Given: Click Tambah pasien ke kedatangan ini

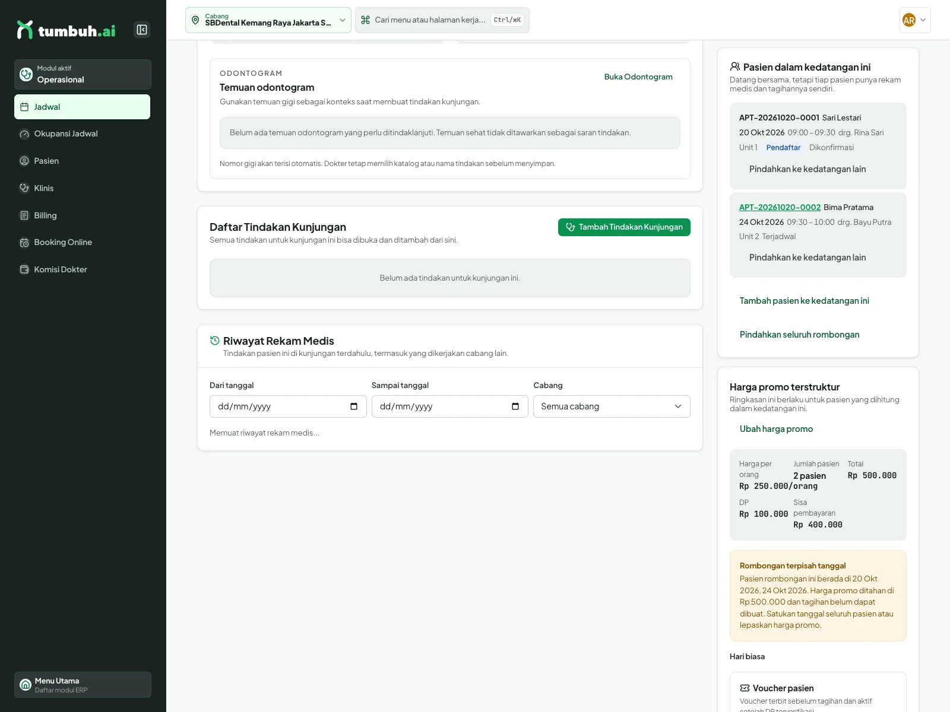Looking at the screenshot, I should (x=804, y=301).
